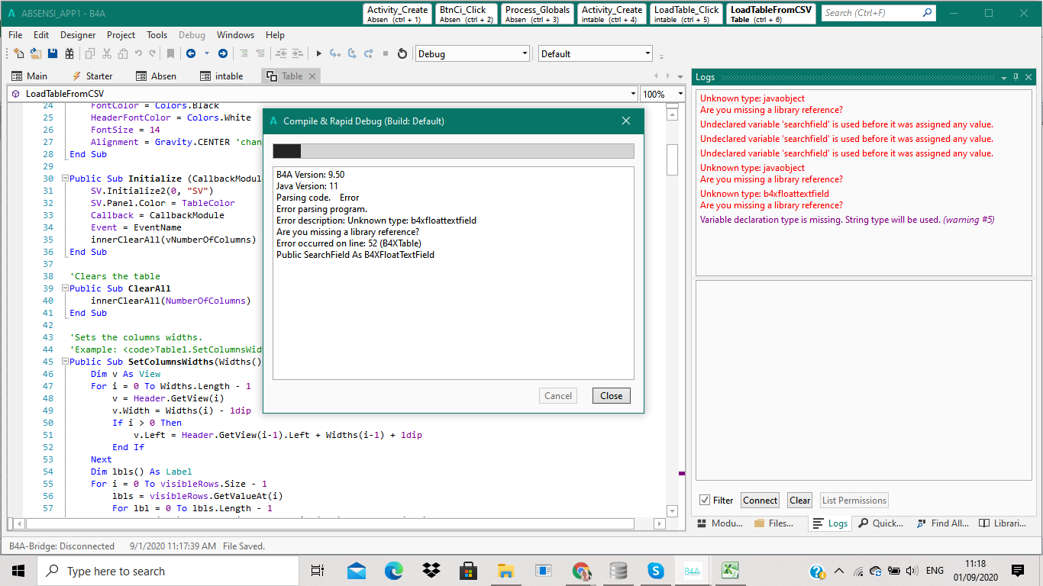Navigate backward with the blue left arrow
The width and height of the screenshot is (1043, 586).
(191, 53)
